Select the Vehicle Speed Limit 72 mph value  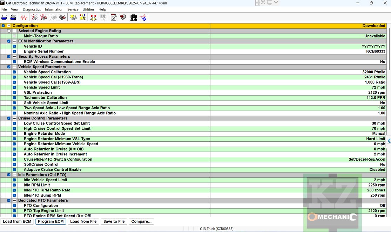(378, 87)
